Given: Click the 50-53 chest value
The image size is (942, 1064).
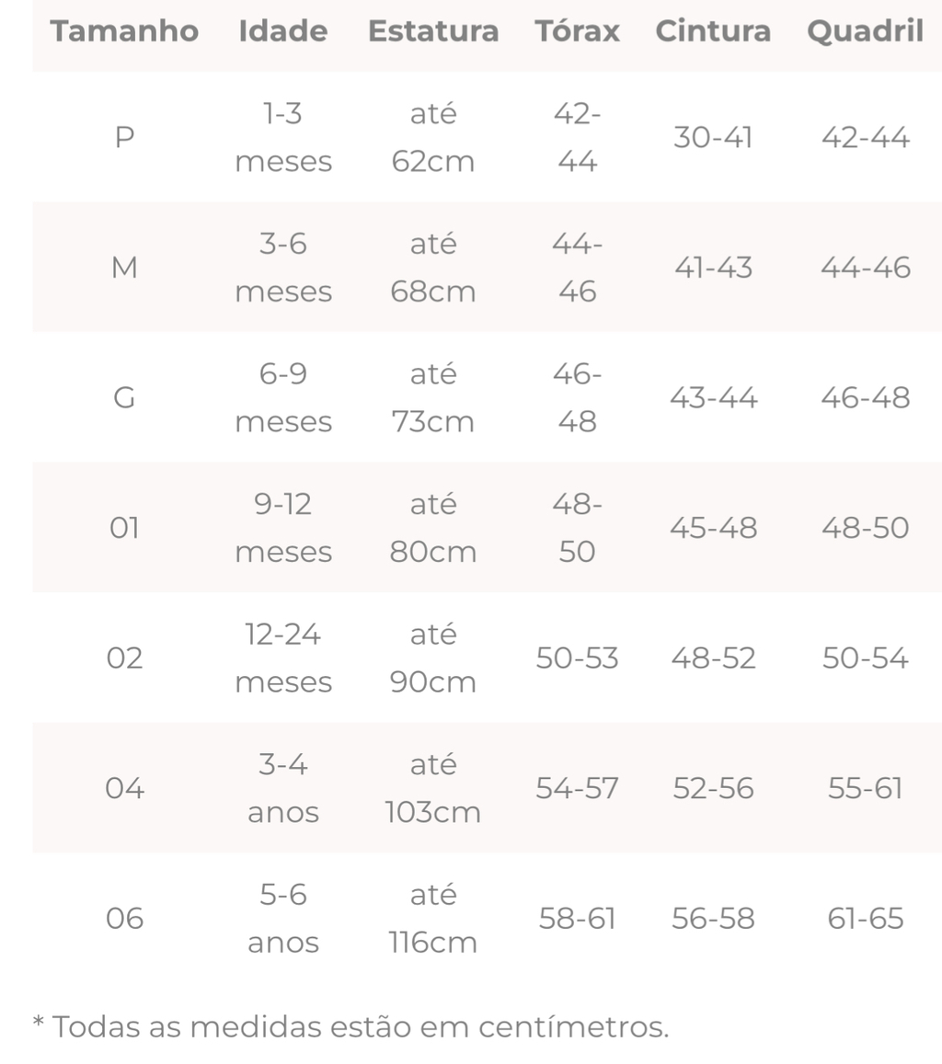Looking at the screenshot, I should 577,658.
